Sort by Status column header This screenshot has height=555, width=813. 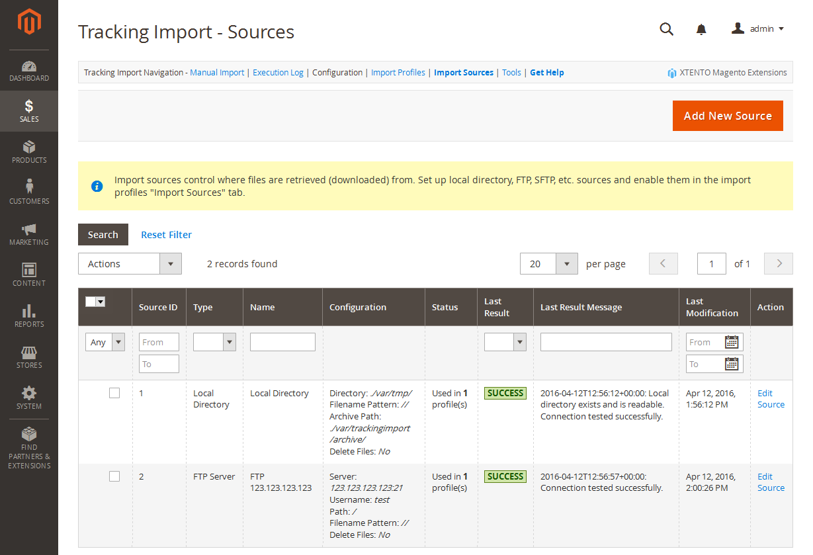coord(450,307)
